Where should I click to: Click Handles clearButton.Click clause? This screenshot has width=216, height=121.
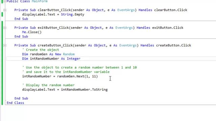coord(163,10)
